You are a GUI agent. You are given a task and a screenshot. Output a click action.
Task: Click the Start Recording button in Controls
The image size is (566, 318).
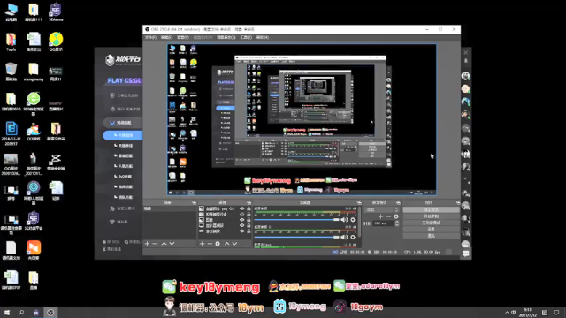coord(431,216)
